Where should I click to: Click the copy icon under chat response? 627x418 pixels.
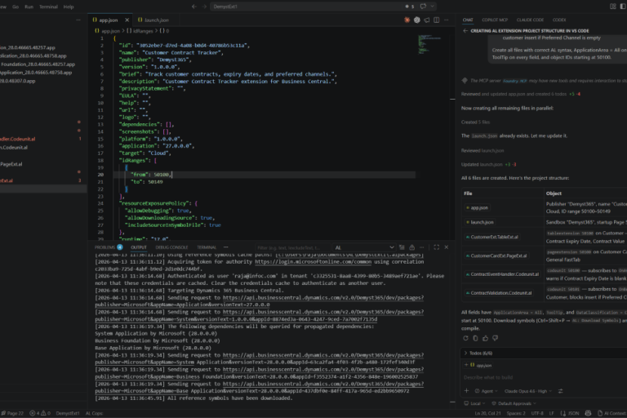[475, 338]
